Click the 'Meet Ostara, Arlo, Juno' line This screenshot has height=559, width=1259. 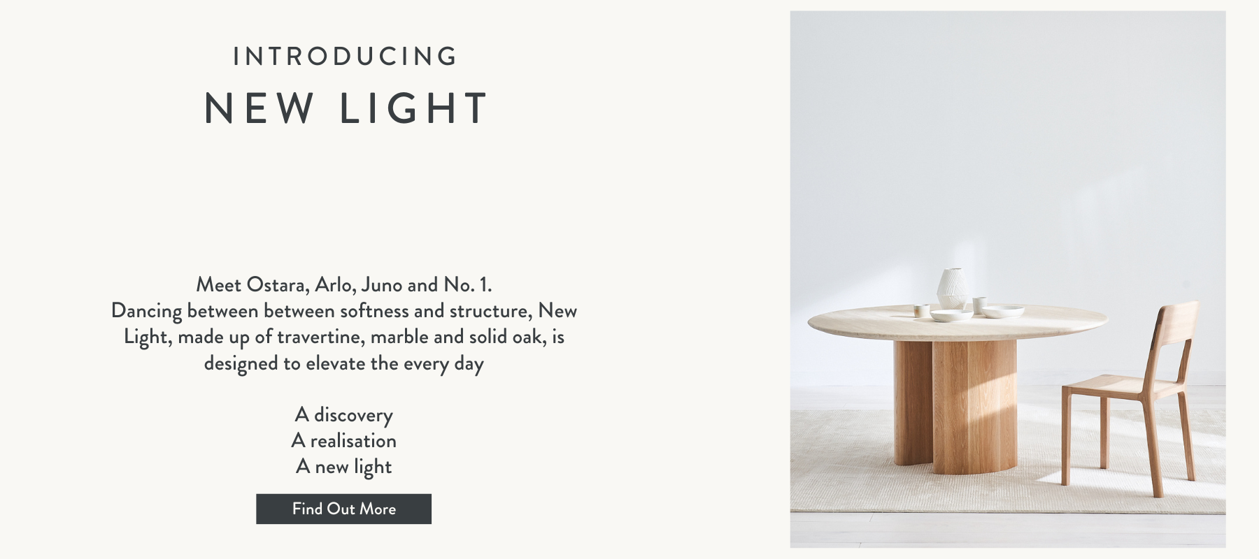[343, 285]
